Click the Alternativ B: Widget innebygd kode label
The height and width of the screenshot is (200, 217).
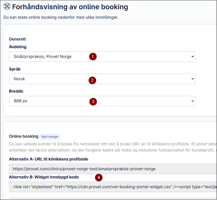click(44, 177)
